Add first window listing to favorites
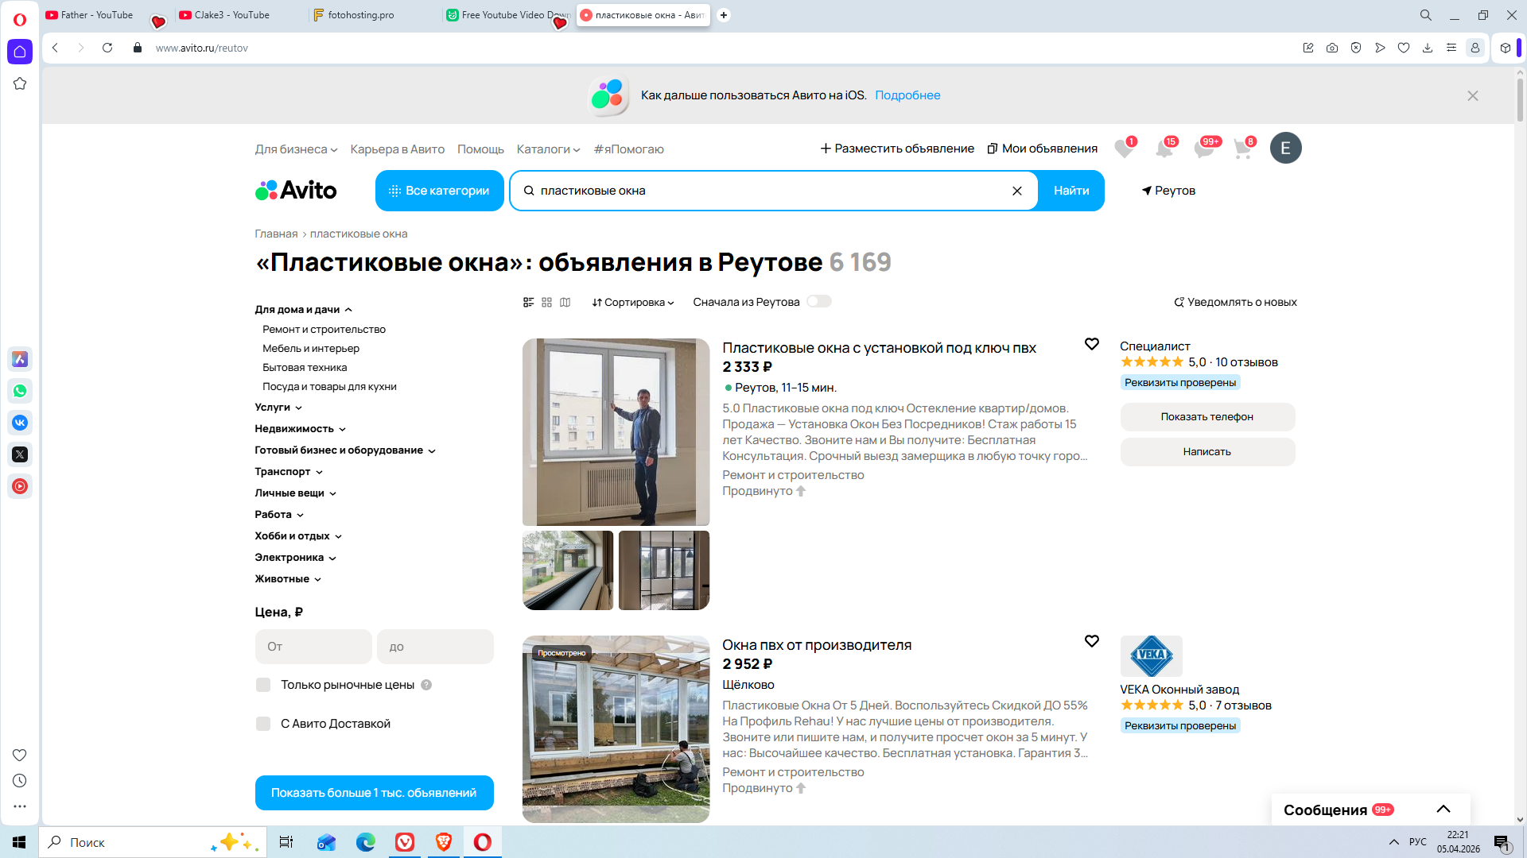 coord(1092,344)
